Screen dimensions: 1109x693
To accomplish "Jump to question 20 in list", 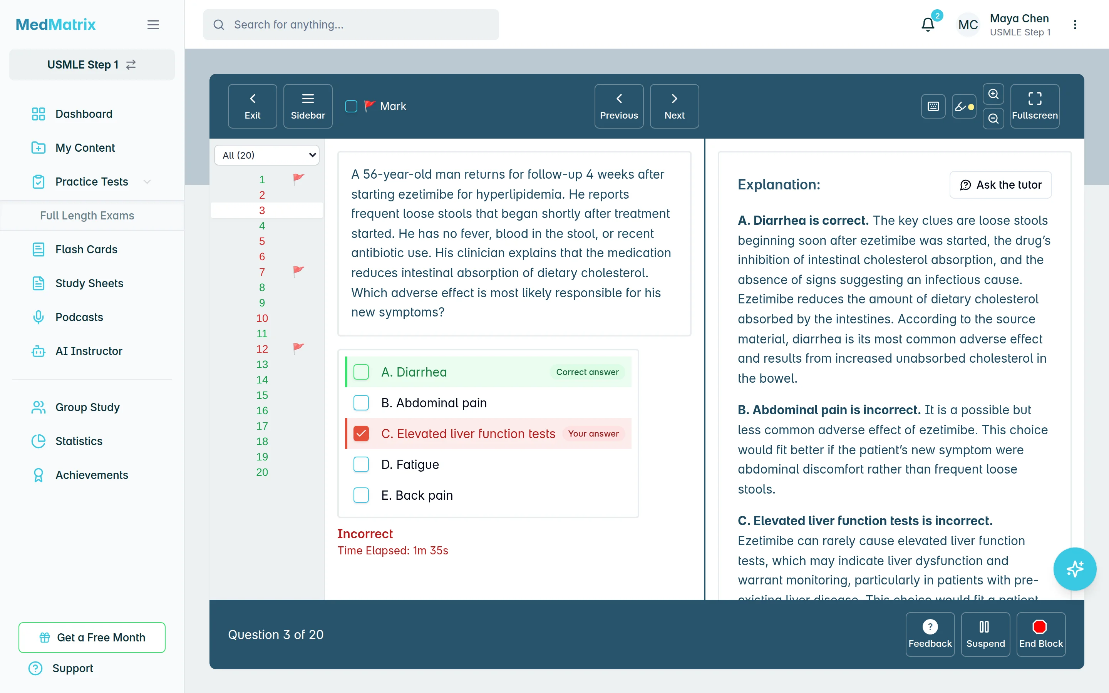I will click(262, 472).
